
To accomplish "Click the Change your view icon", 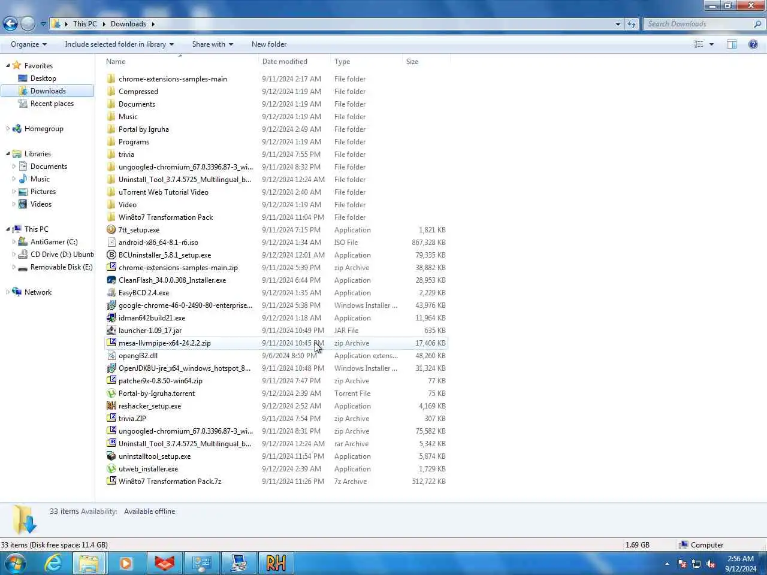I will pos(698,44).
